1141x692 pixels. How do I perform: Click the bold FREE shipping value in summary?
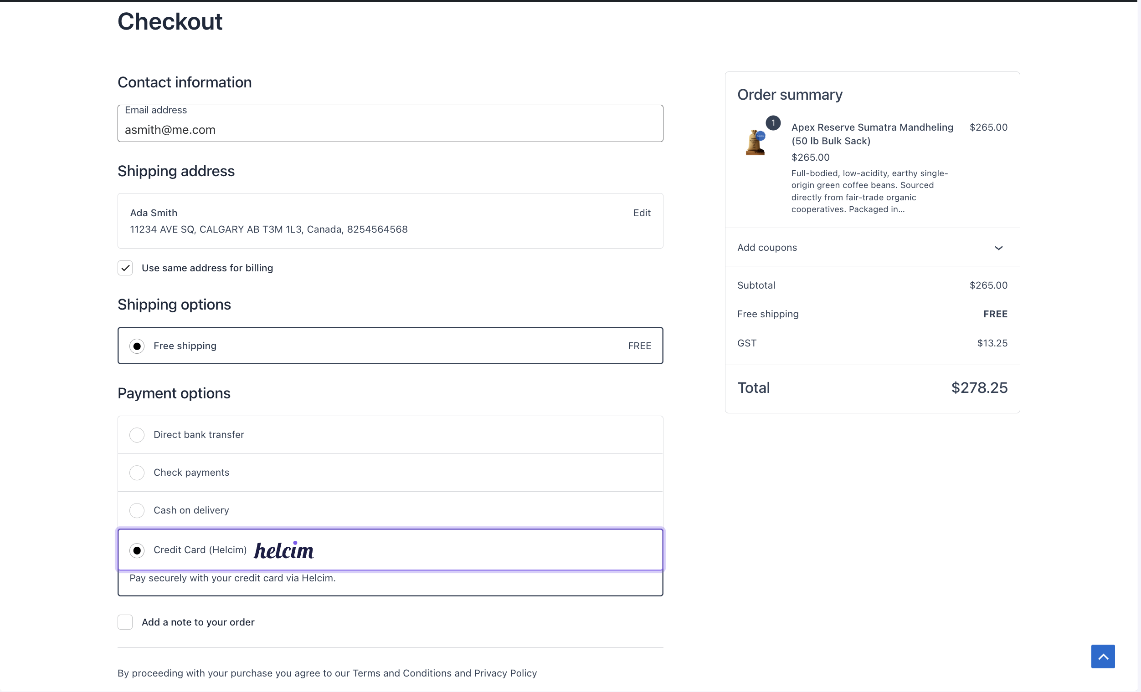995,314
